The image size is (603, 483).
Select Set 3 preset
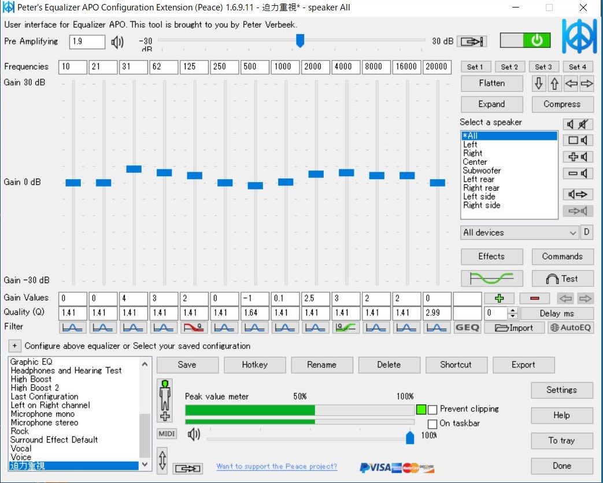tap(544, 67)
